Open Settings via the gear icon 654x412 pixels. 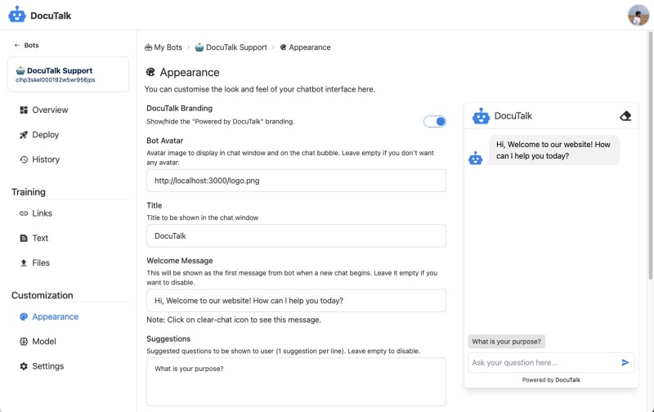[24, 366]
